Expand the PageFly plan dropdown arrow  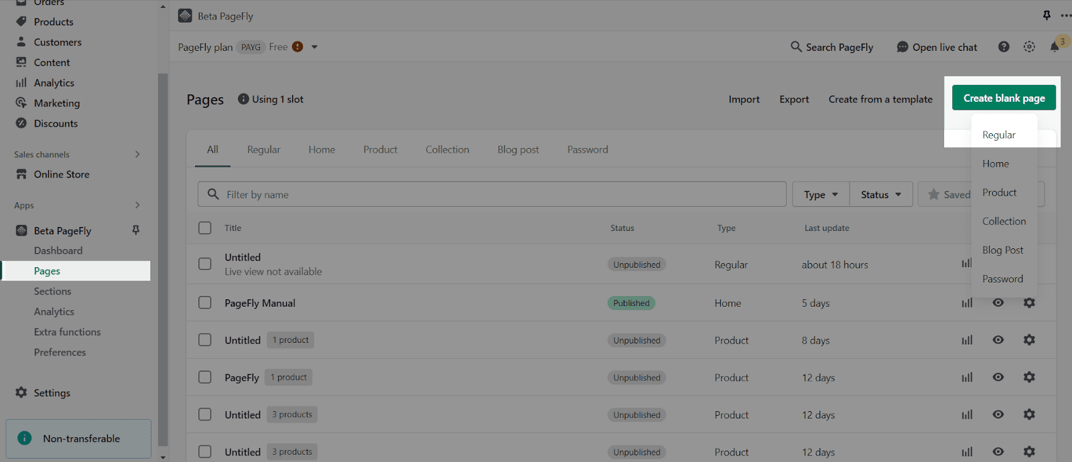pos(314,47)
